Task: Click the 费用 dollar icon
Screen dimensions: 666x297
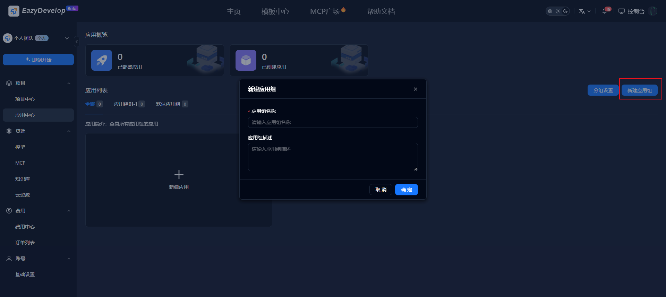Action: coord(9,211)
